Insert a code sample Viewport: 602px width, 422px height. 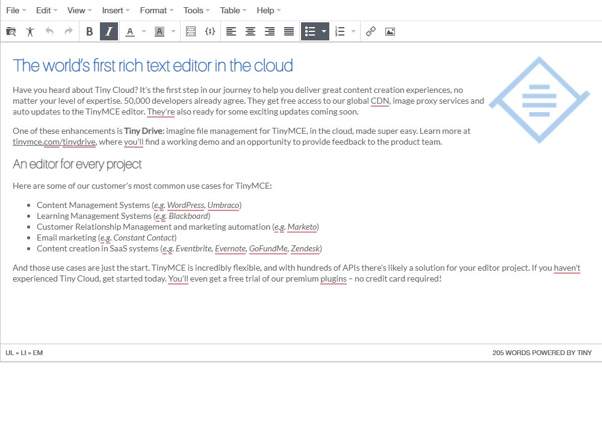(x=210, y=31)
